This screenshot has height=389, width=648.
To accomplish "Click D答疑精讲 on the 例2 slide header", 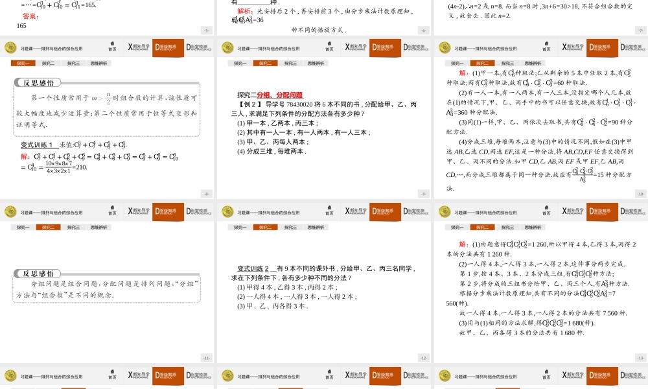I will pos(385,47).
